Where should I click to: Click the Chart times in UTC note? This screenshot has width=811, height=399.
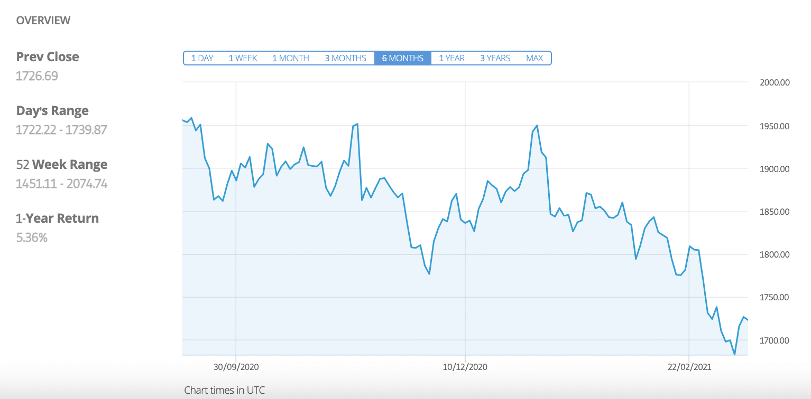[x=225, y=391]
